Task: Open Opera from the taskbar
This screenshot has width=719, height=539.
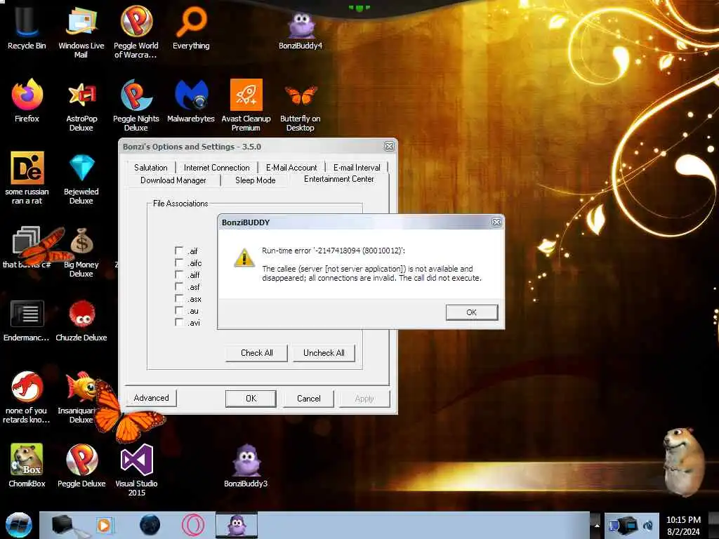Action: [x=193, y=525]
